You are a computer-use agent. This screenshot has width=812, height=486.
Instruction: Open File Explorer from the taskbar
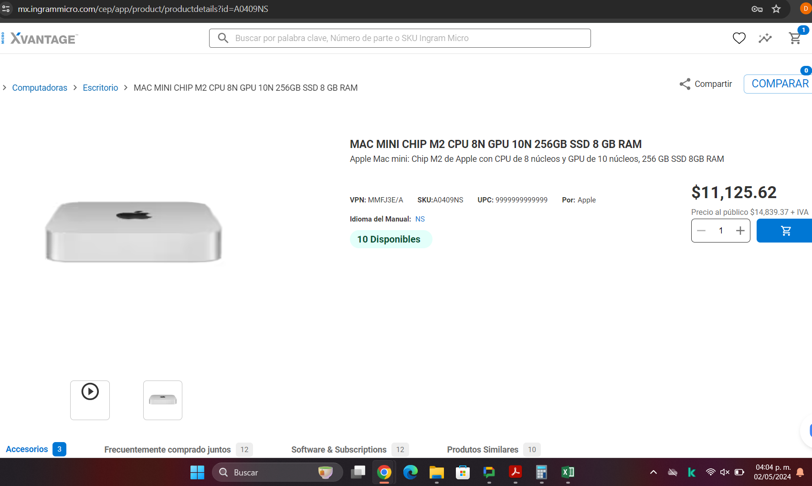click(x=437, y=472)
